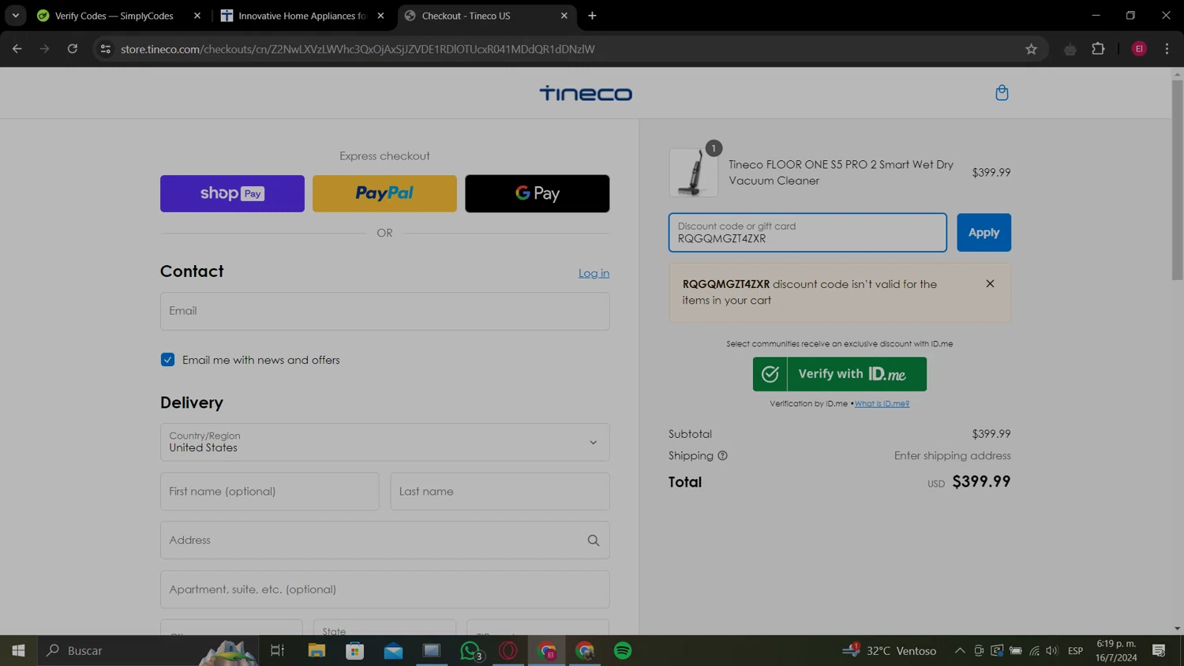The width and height of the screenshot is (1184, 666).
Task: Expand the Country/Region dropdown
Action: coord(384,442)
